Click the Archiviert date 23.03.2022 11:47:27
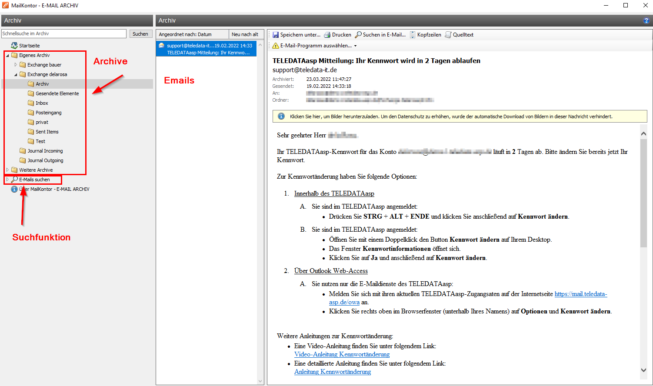Screen dimensions: 653x386 pyautogui.click(x=329, y=79)
